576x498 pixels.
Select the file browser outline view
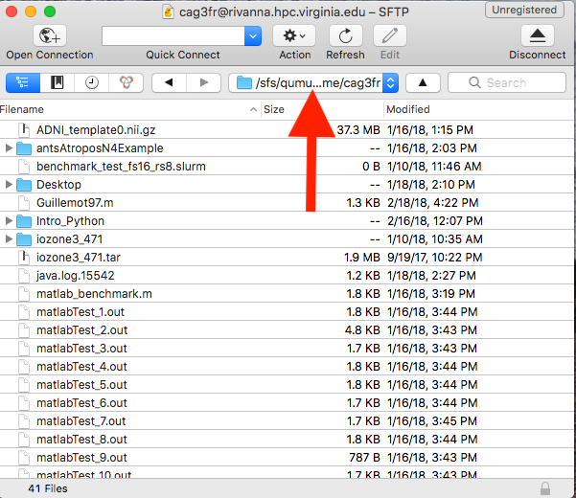(x=23, y=83)
